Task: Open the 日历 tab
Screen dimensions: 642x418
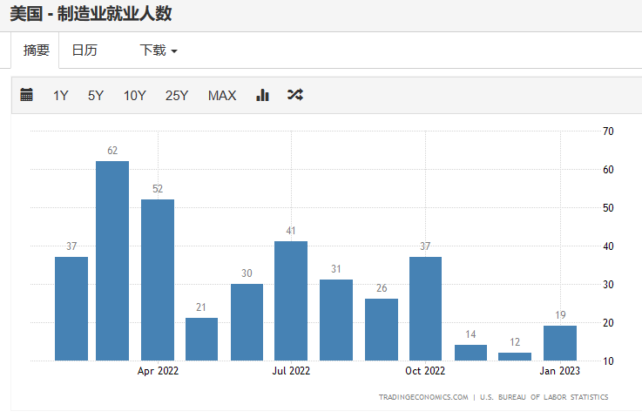Action: tap(84, 51)
